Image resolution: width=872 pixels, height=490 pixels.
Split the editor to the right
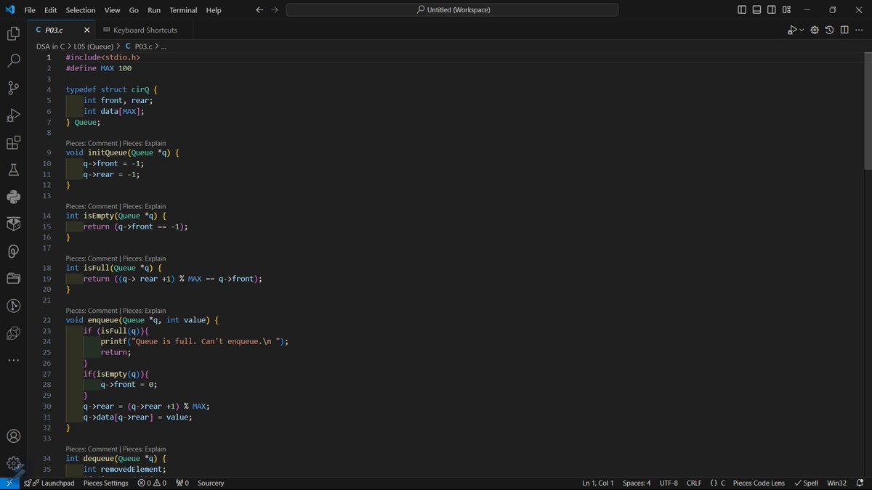(844, 30)
